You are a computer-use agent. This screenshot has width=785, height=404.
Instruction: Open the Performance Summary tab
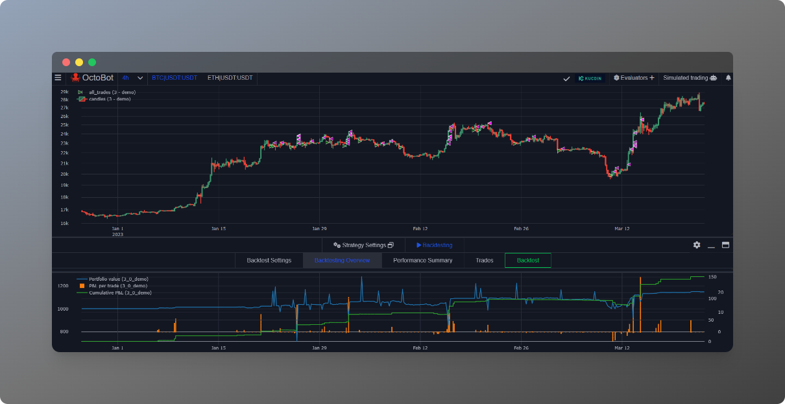(x=423, y=260)
